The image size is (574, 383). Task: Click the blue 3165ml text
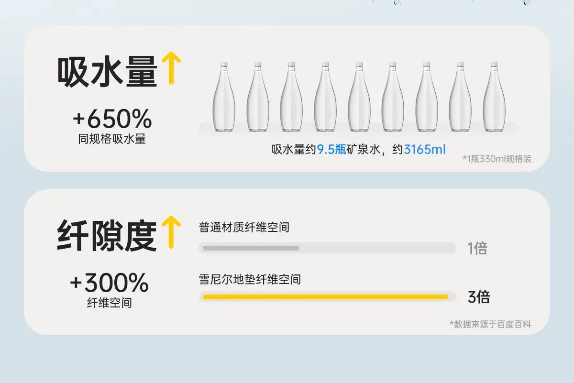point(425,150)
